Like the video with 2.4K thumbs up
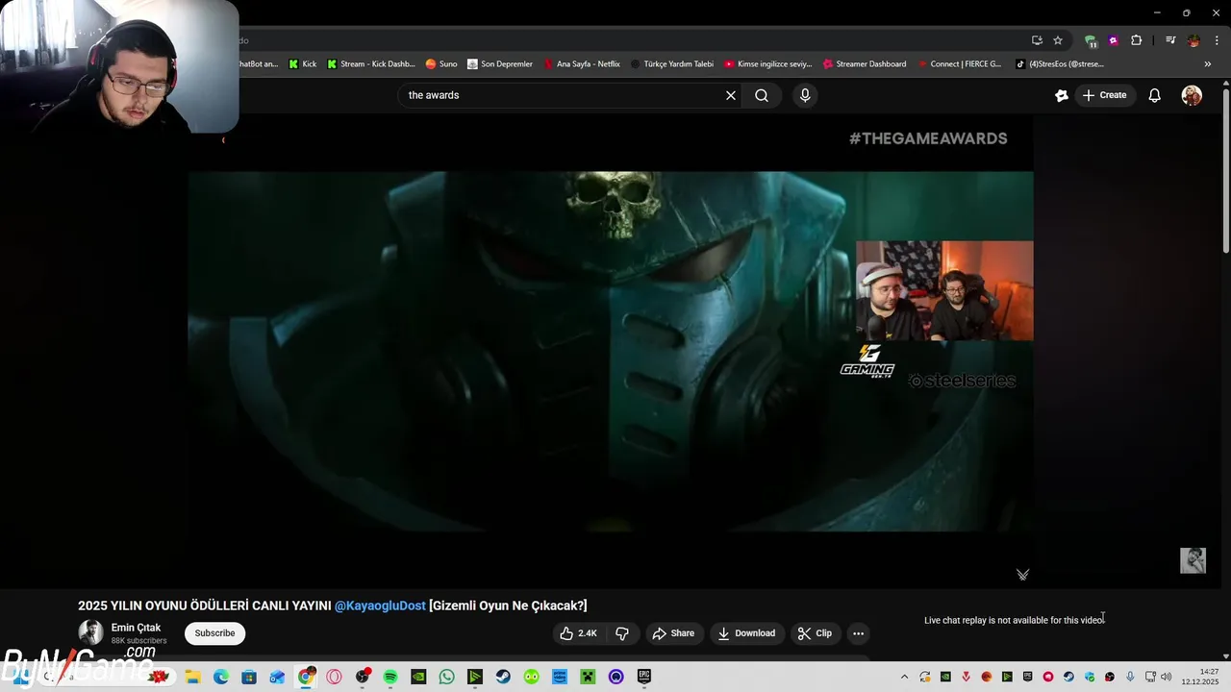 [578, 633]
